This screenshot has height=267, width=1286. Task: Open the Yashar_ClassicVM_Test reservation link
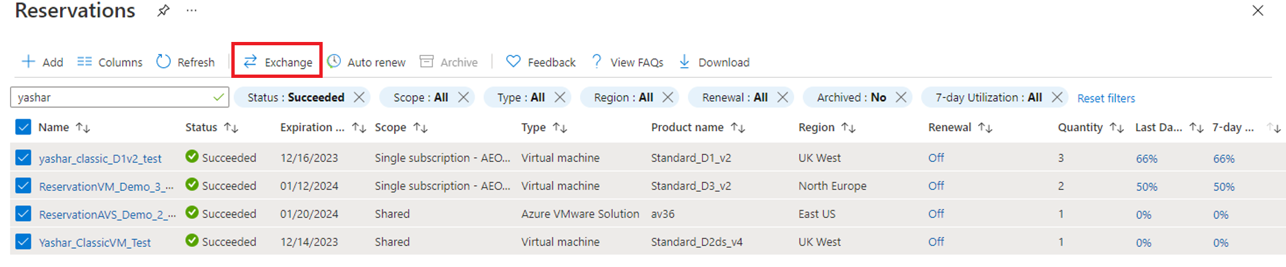click(x=95, y=242)
